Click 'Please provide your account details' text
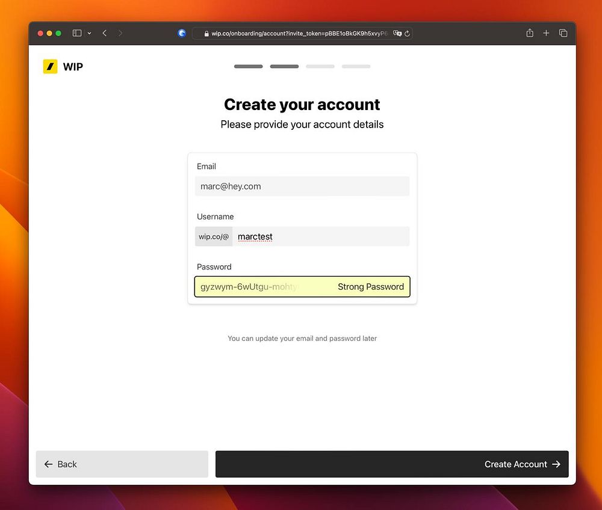The image size is (602, 510). pos(302,124)
